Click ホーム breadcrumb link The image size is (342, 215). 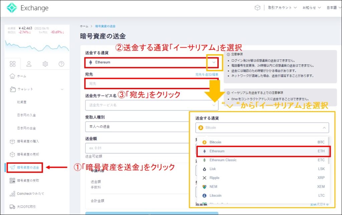click(x=84, y=26)
